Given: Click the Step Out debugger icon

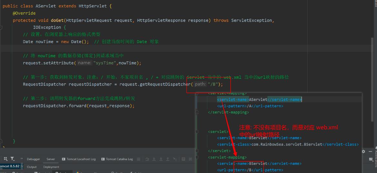Looking at the screenshot, I should click(x=168, y=159).
